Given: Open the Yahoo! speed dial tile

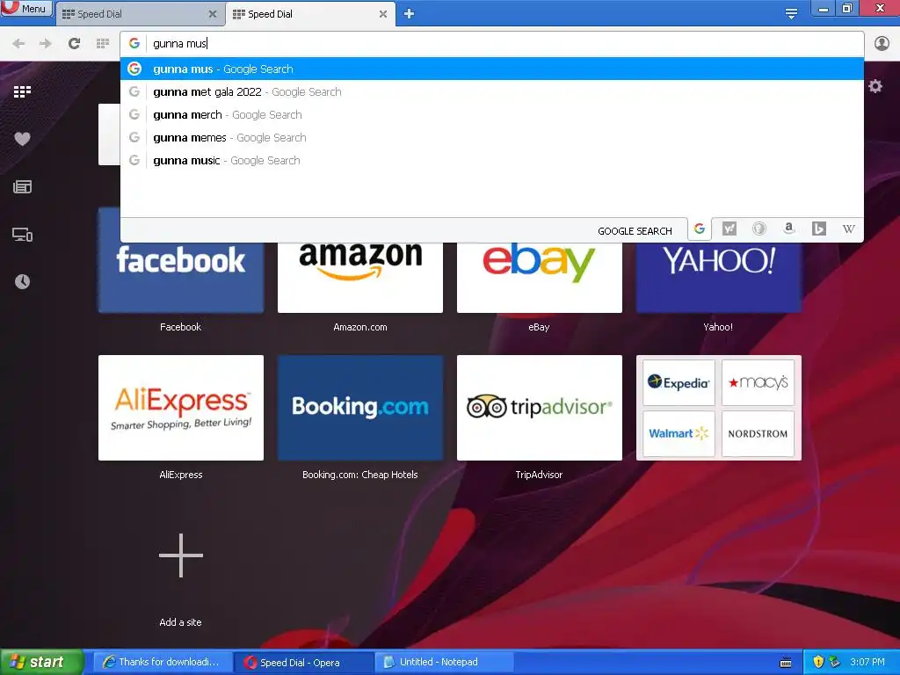Looking at the screenshot, I should pyautogui.click(x=719, y=277).
